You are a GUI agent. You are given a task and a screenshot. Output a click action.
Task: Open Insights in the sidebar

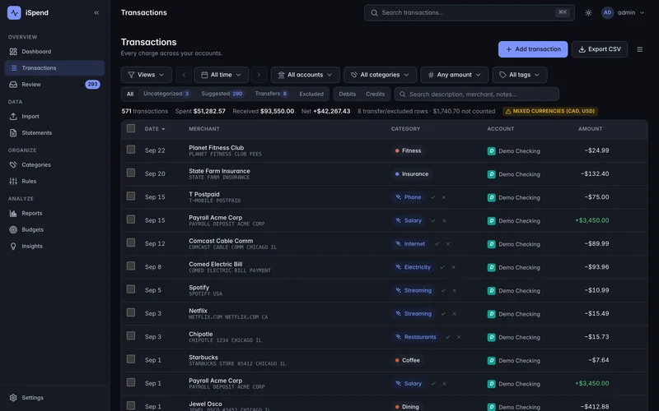coord(54,246)
